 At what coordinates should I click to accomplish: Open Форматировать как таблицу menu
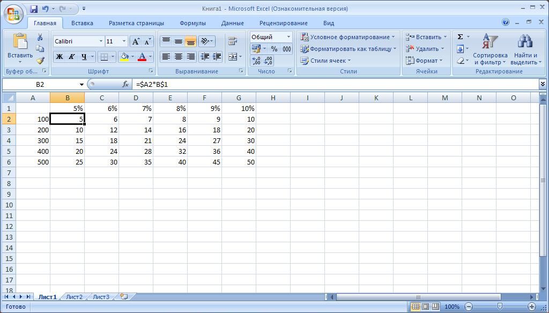click(x=348, y=49)
